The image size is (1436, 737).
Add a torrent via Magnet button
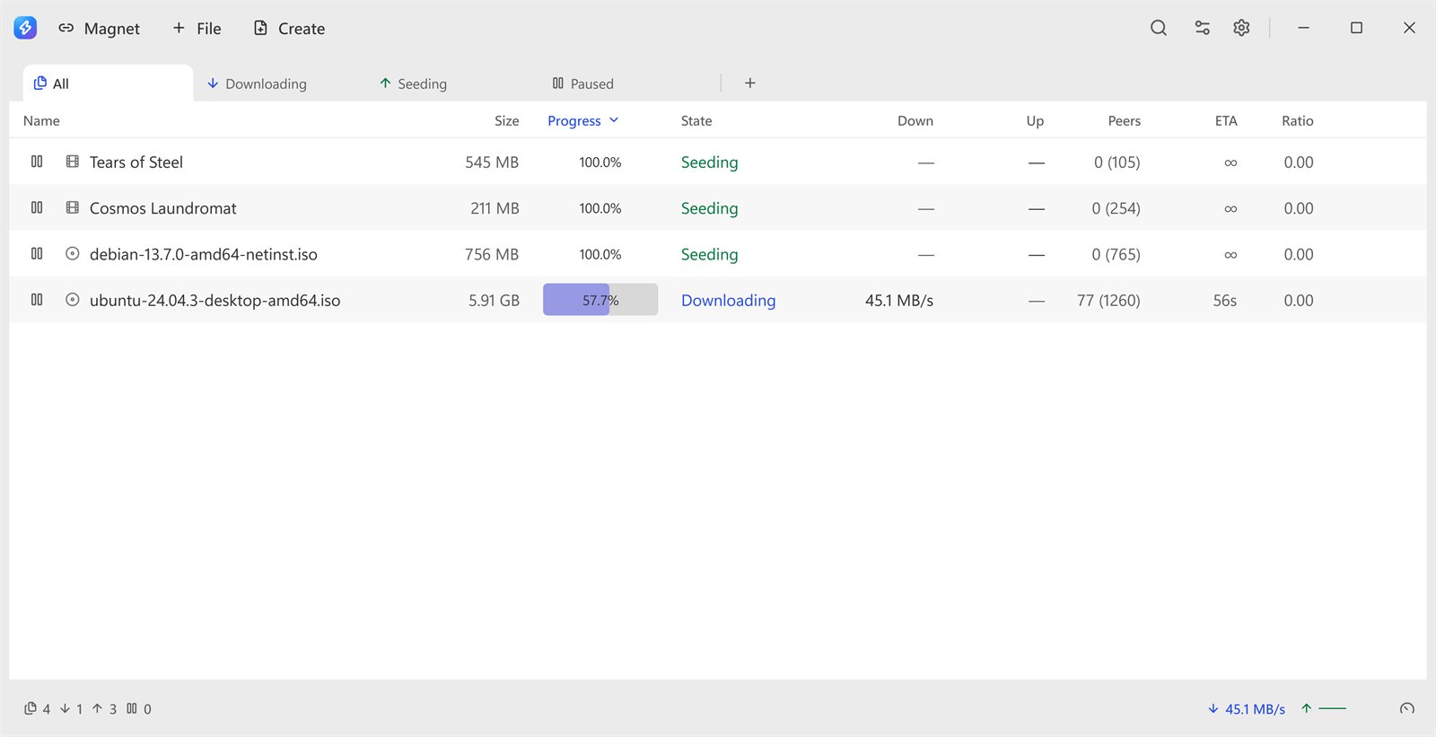pyautogui.click(x=99, y=28)
